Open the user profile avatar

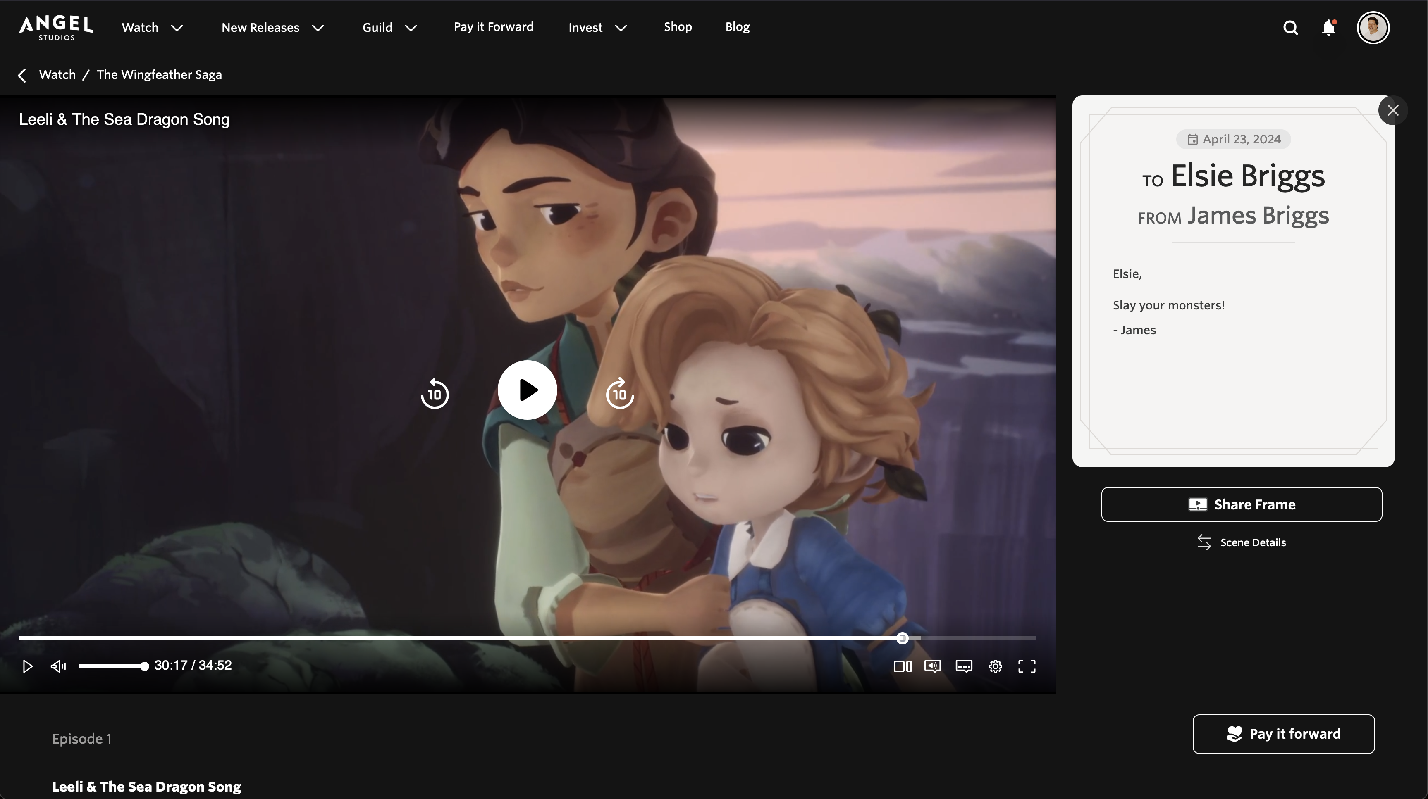[1373, 27]
